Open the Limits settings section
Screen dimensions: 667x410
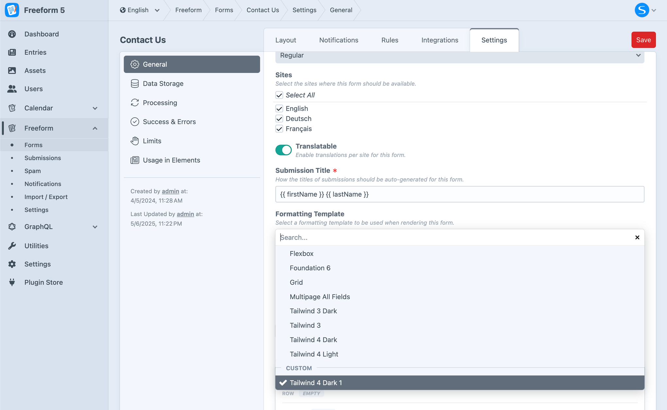pyautogui.click(x=152, y=141)
